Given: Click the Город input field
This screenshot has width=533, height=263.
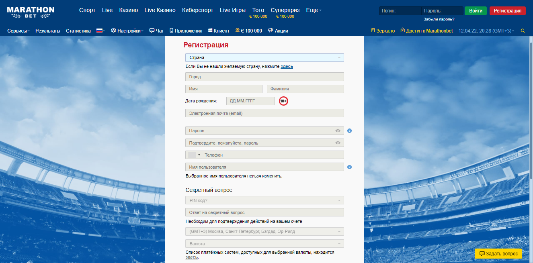Looking at the screenshot, I should (264, 77).
